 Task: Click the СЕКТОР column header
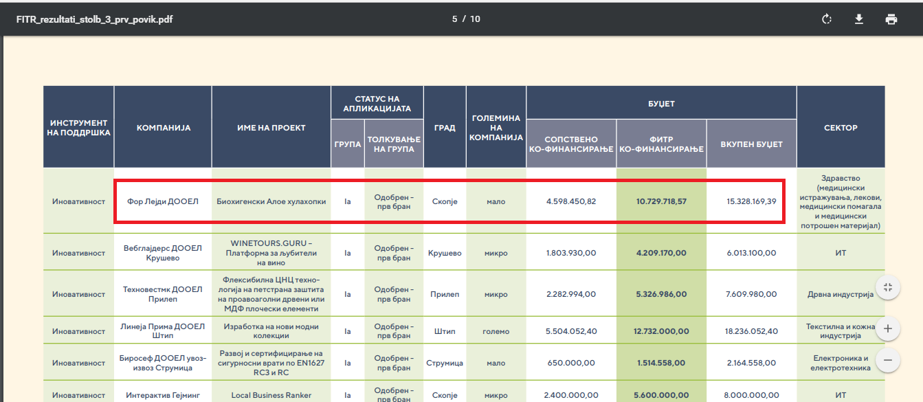841,128
